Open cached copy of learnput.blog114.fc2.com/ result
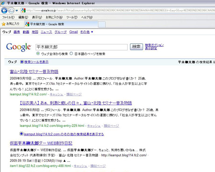This screenshot has height=172, width=215. (57, 94)
